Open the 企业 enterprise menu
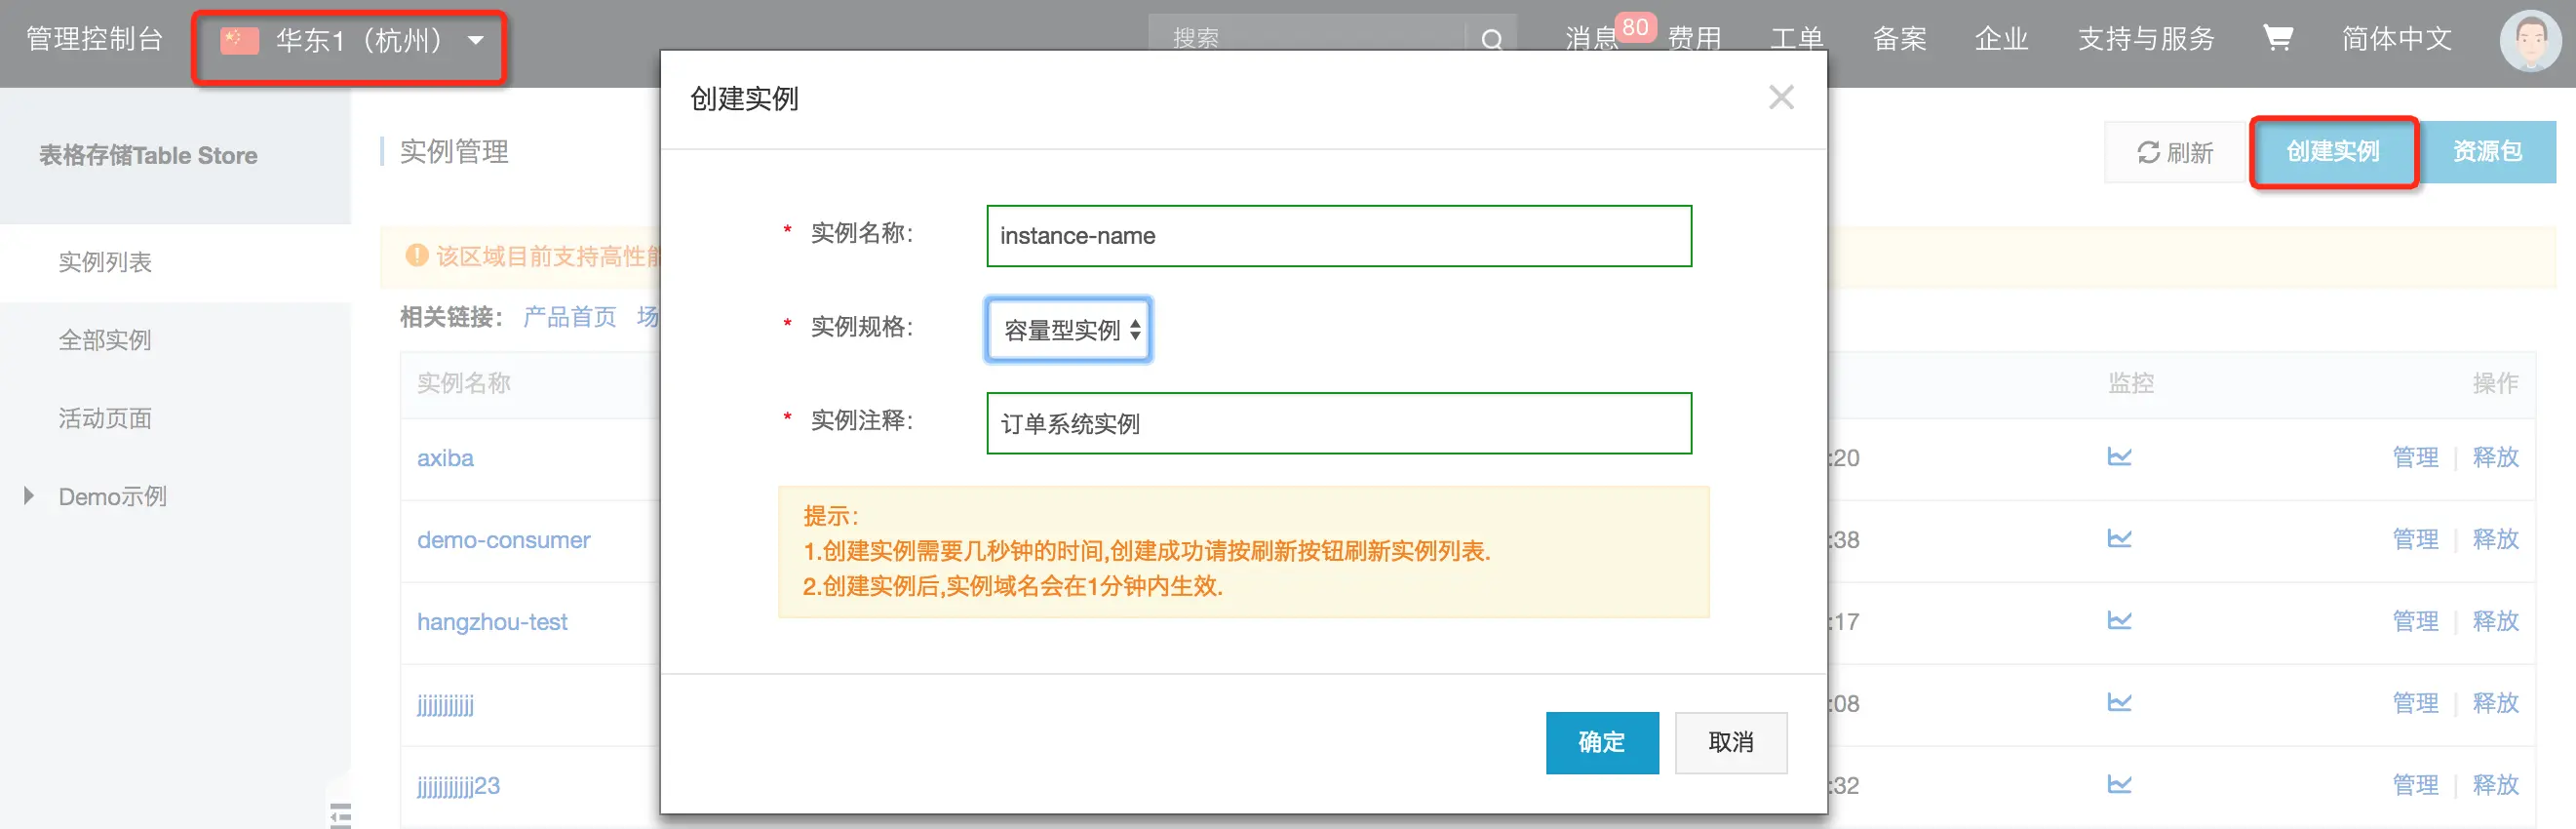This screenshot has width=2576, height=829. [x=2000, y=39]
